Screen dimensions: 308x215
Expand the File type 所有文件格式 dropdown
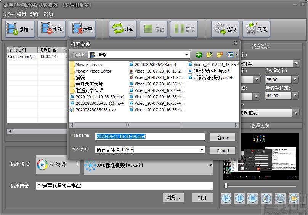pos(202,150)
